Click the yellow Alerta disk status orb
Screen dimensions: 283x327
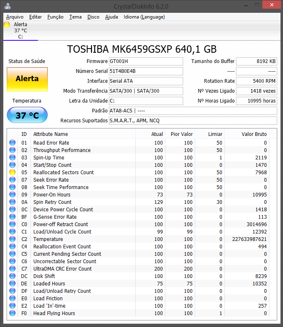(7, 24)
